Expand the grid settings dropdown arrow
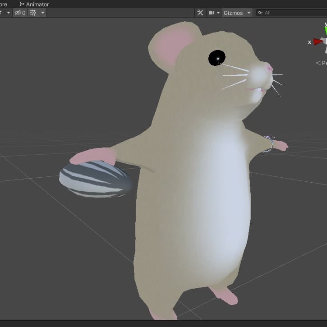Viewport: 327px width, 327px height. (x=43, y=13)
